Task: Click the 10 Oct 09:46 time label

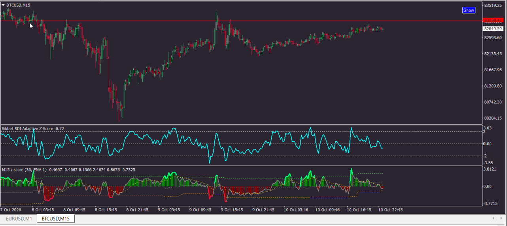Action: pyautogui.click(x=328, y=209)
